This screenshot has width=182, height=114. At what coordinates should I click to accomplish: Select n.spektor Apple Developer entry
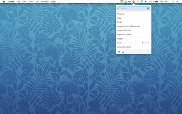(133, 26)
